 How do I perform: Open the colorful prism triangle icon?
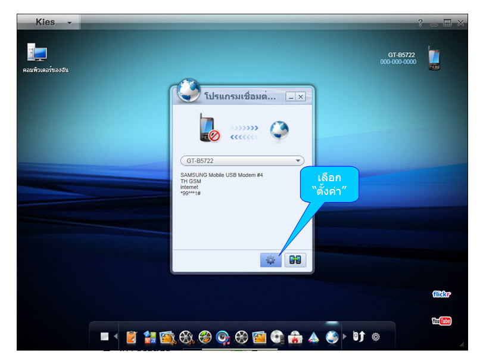pos(314,337)
